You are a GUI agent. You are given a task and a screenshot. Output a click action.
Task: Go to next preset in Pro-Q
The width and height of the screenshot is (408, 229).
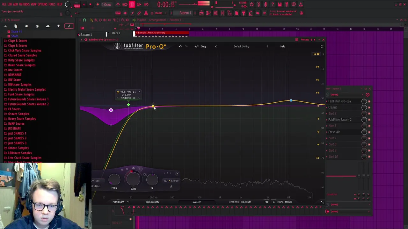[267, 46]
